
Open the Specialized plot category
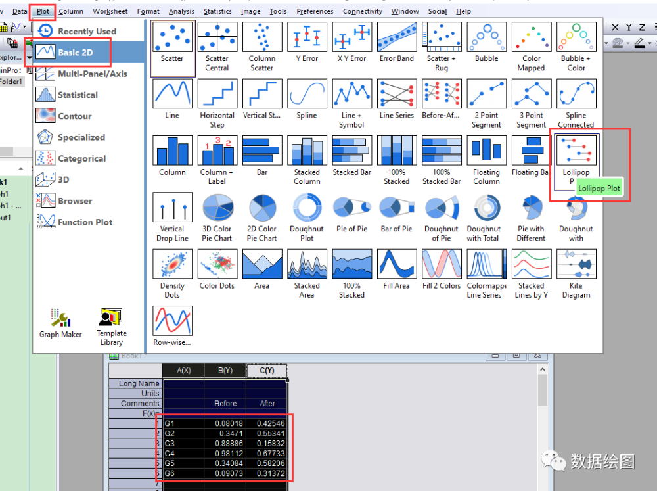pos(89,137)
